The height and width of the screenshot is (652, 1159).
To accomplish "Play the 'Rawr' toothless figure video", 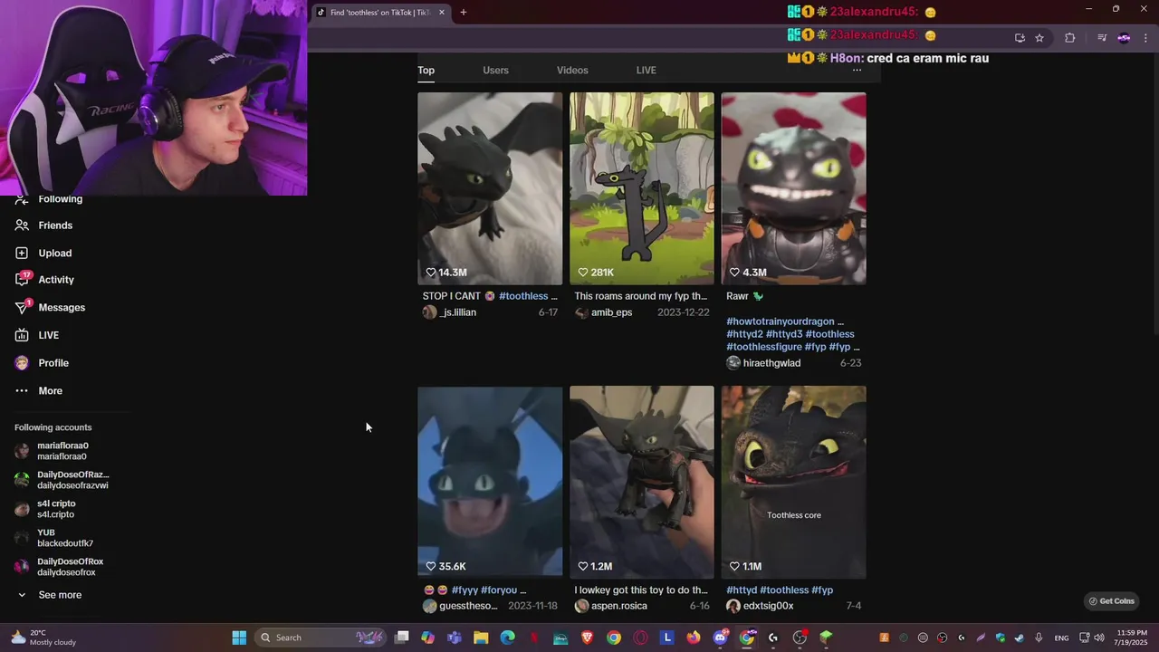I will (794, 188).
